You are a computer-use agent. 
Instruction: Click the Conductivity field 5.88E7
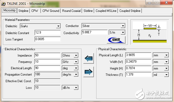click(x=95, y=32)
